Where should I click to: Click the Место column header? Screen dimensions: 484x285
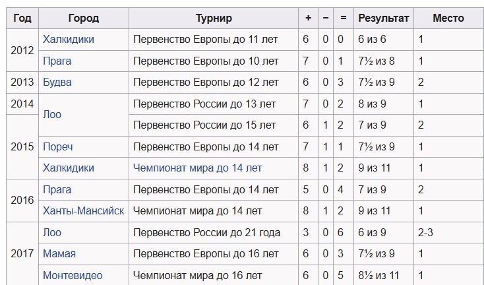point(448,18)
